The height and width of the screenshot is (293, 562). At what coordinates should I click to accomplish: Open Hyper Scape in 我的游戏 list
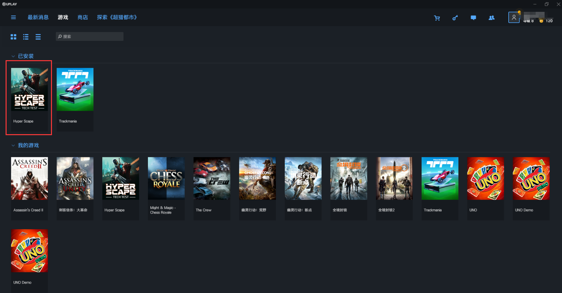(121, 188)
